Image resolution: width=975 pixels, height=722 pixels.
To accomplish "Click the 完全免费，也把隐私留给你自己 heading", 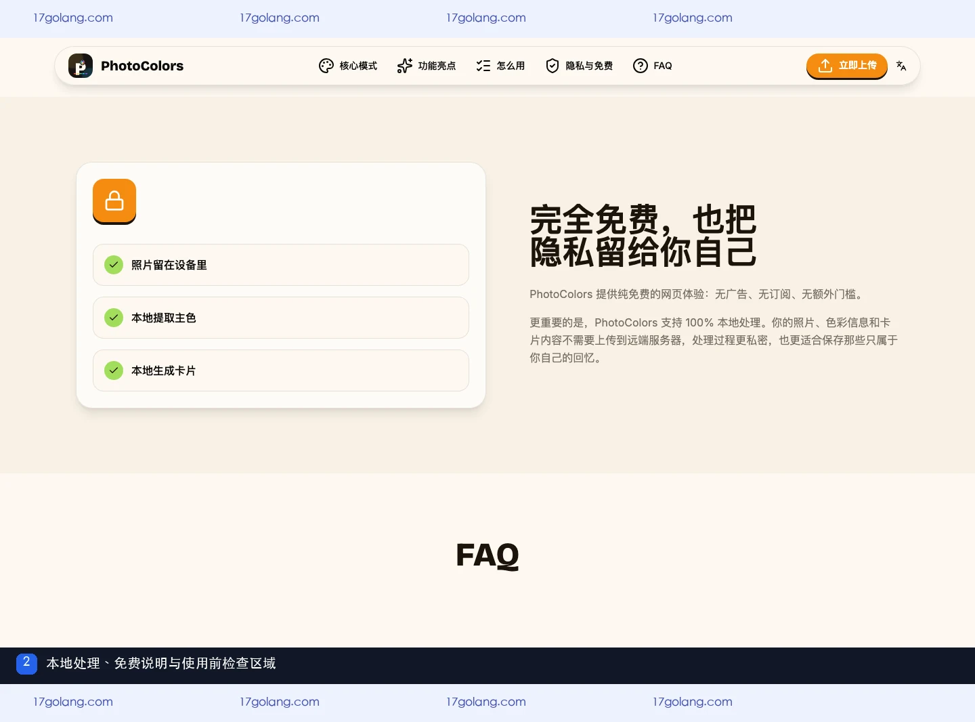I will [643, 236].
